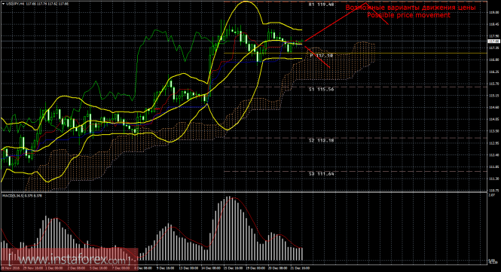Viewport: 501px width, 272px height.
Task: Click the USDJPY,H4 chart title text
Action: coord(15,4)
